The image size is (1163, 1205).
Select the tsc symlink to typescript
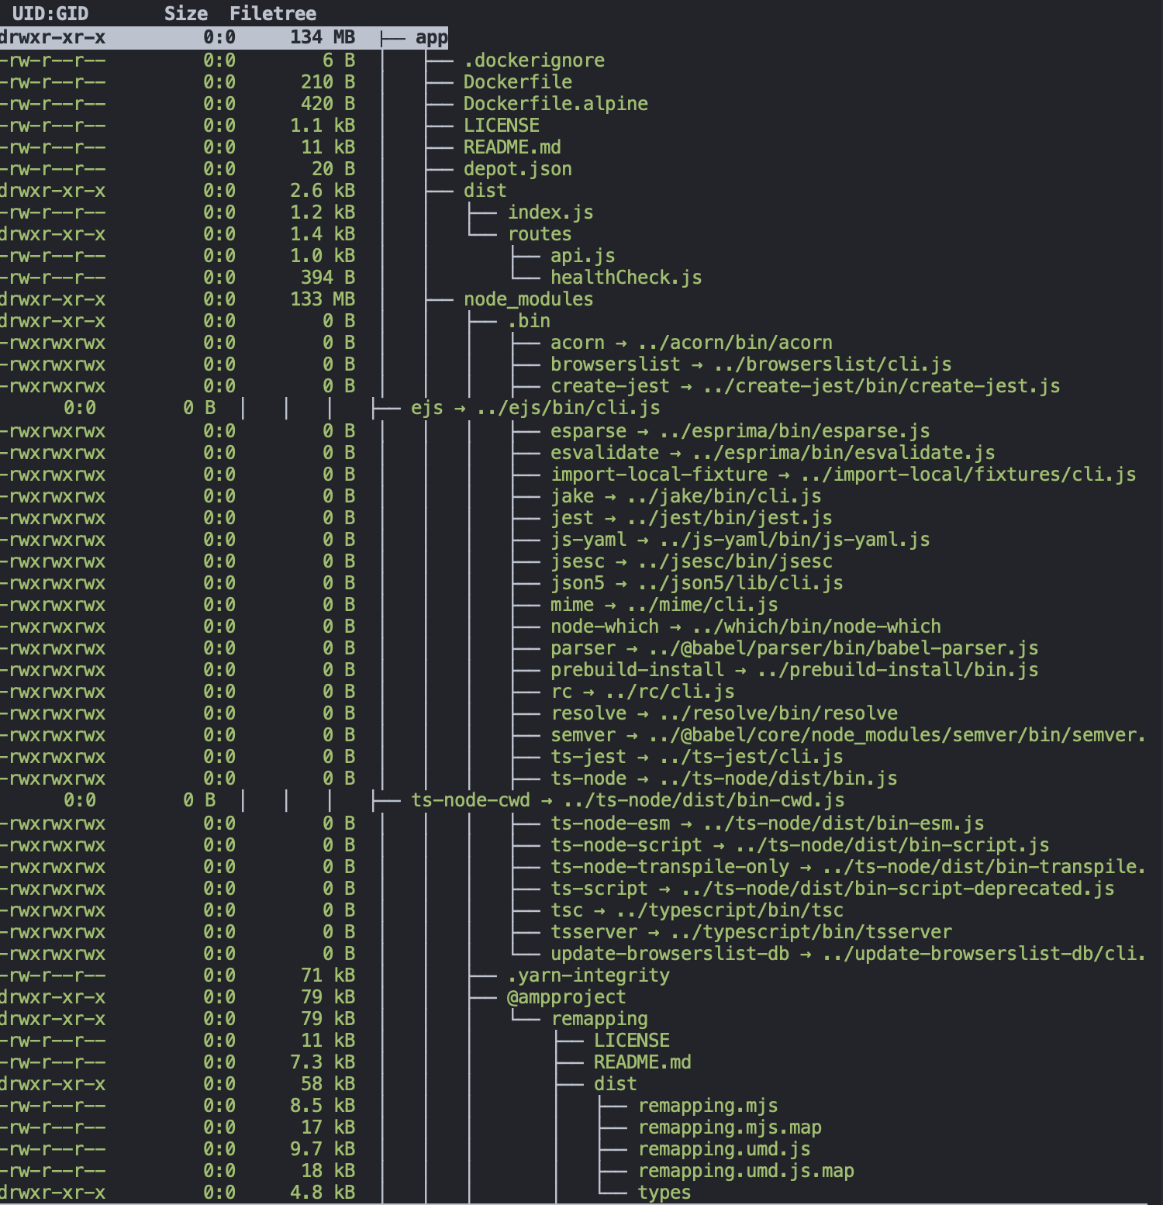pos(567,910)
